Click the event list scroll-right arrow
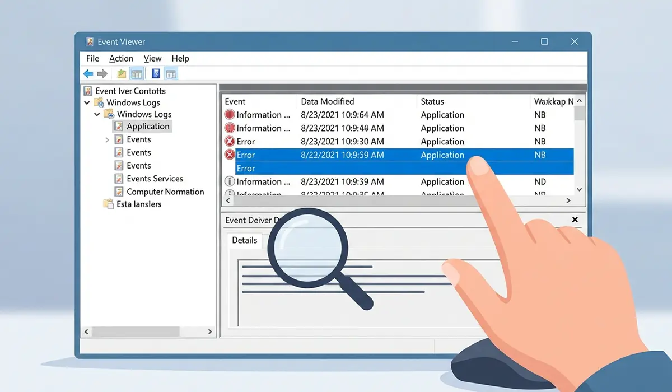Viewport: 672px width, 392px height. tap(569, 200)
